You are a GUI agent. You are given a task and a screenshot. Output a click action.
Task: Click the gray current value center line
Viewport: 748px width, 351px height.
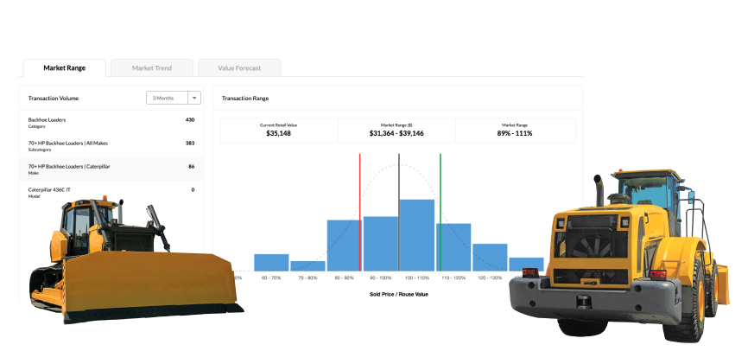click(399, 212)
